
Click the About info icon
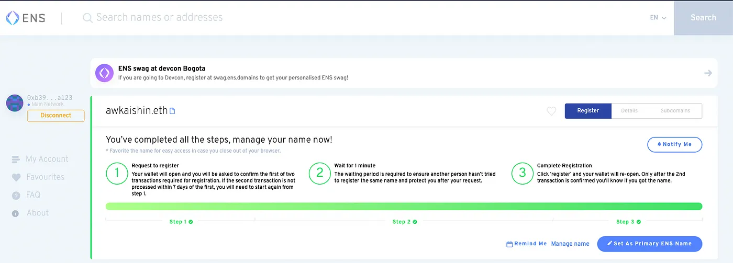[16, 213]
